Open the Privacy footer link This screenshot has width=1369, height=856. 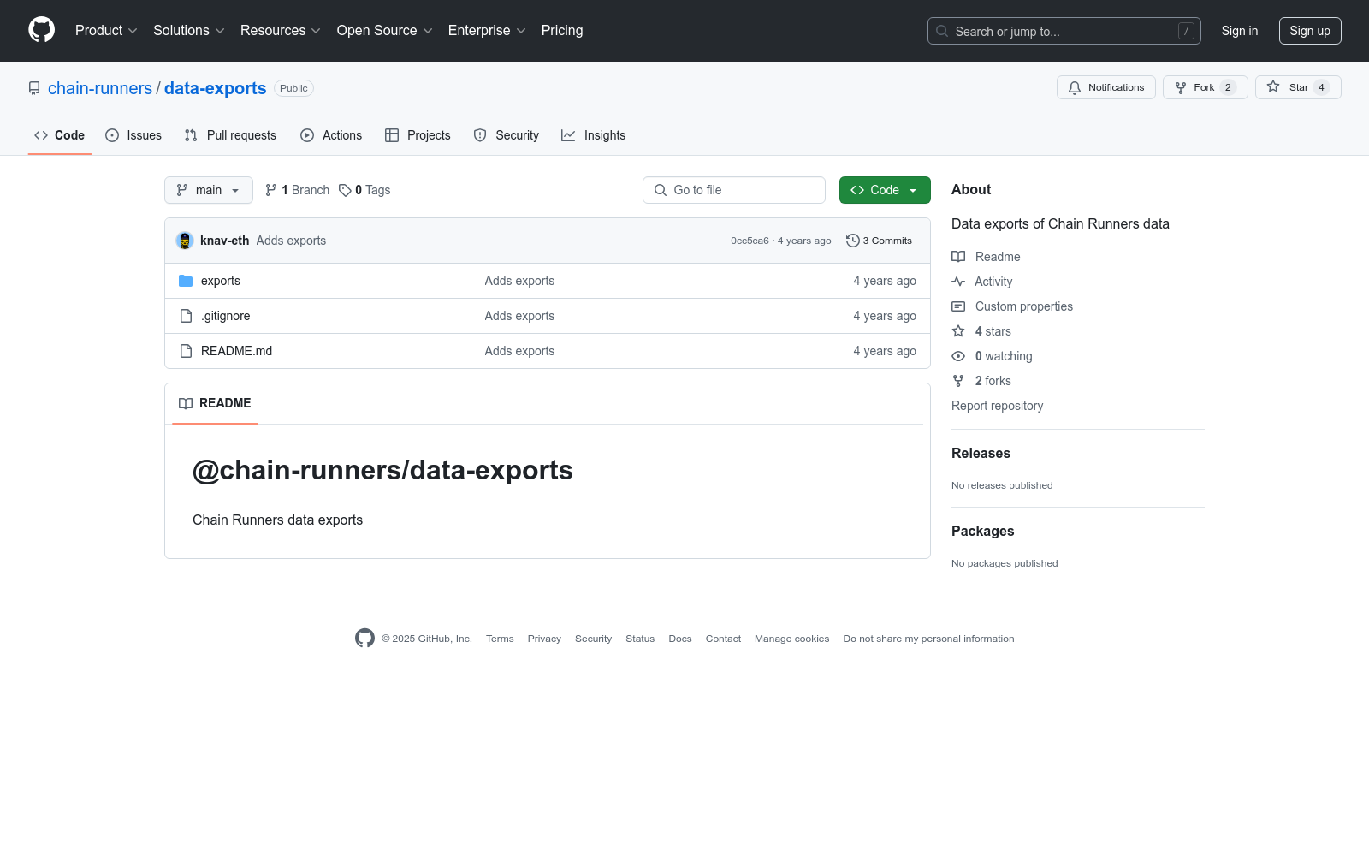point(544,639)
